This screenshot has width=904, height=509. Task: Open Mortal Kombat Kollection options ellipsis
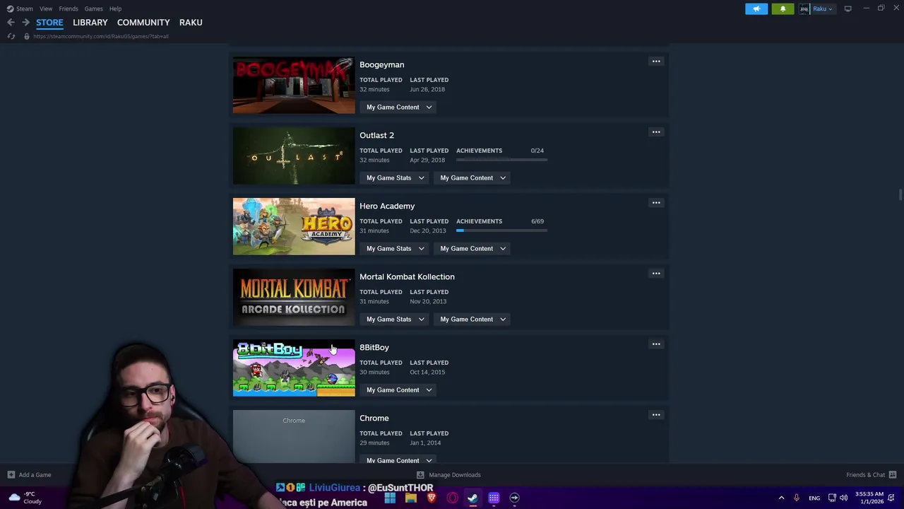point(656,274)
